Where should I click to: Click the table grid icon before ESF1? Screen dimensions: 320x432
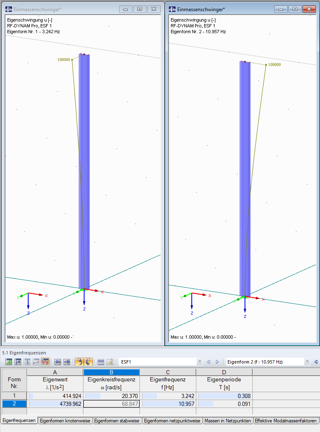101,362
